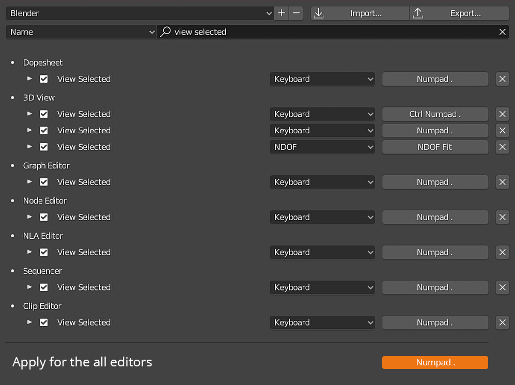Click the Import keymap button
This screenshot has width=515, height=385.
pos(360,13)
